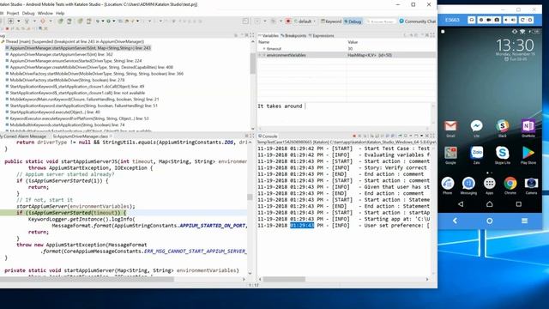Click the rotate icon in mirror toolbar
549x309 pixels.
click(x=522, y=20)
